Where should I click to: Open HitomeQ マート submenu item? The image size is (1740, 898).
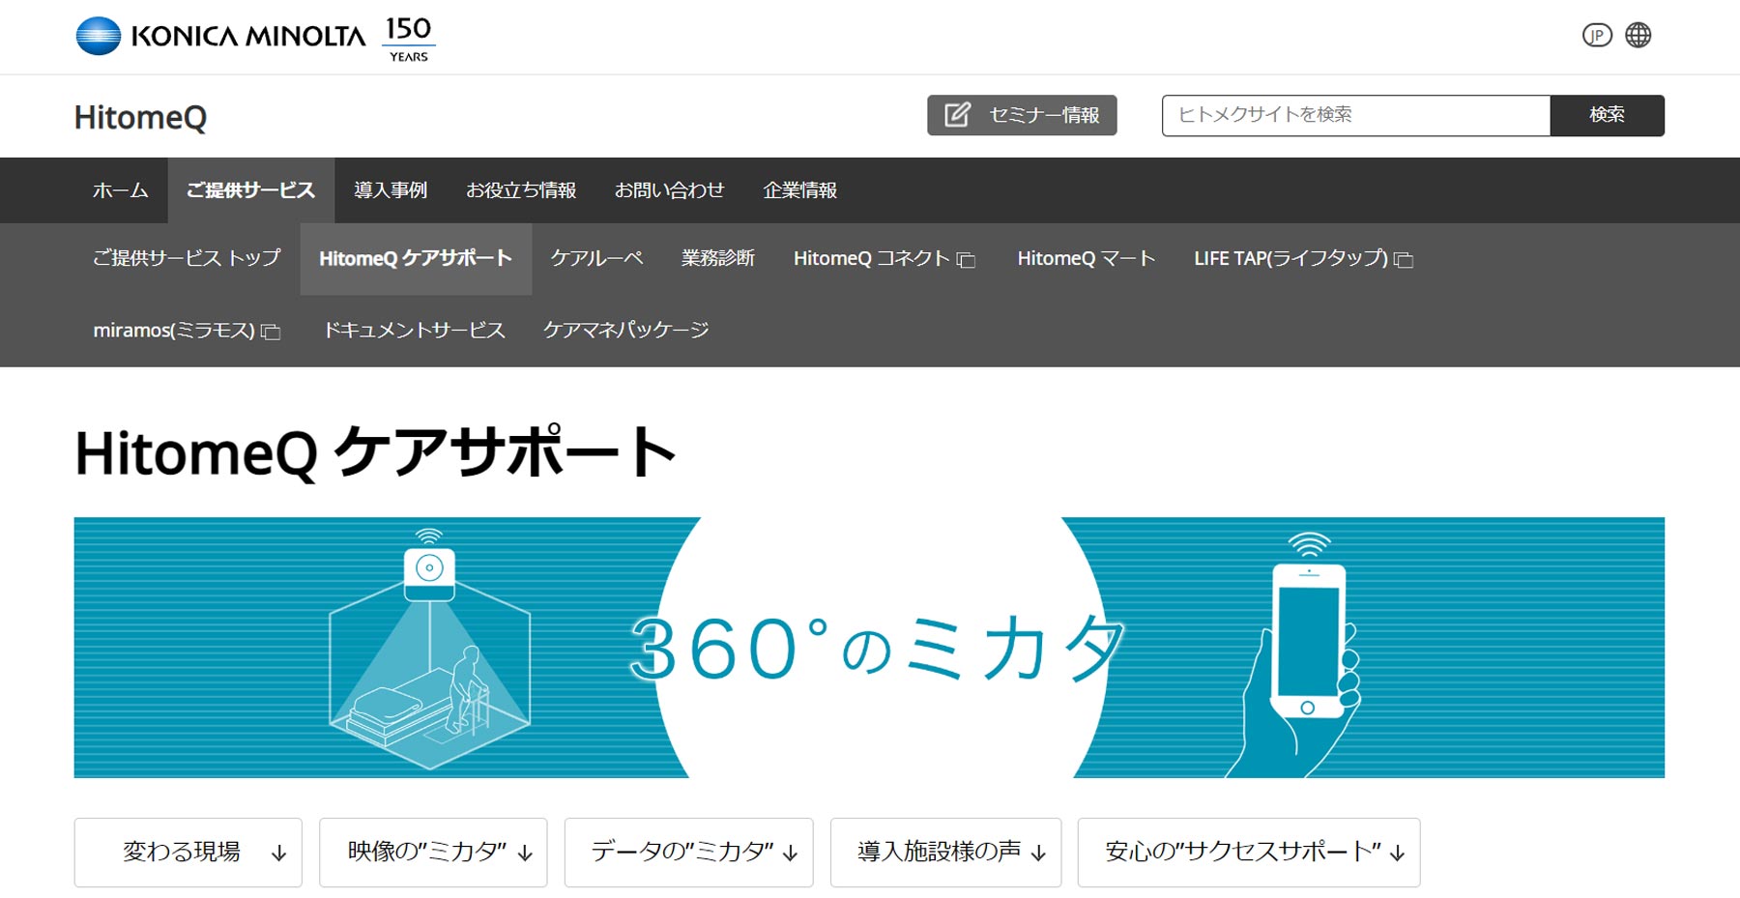click(1087, 258)
